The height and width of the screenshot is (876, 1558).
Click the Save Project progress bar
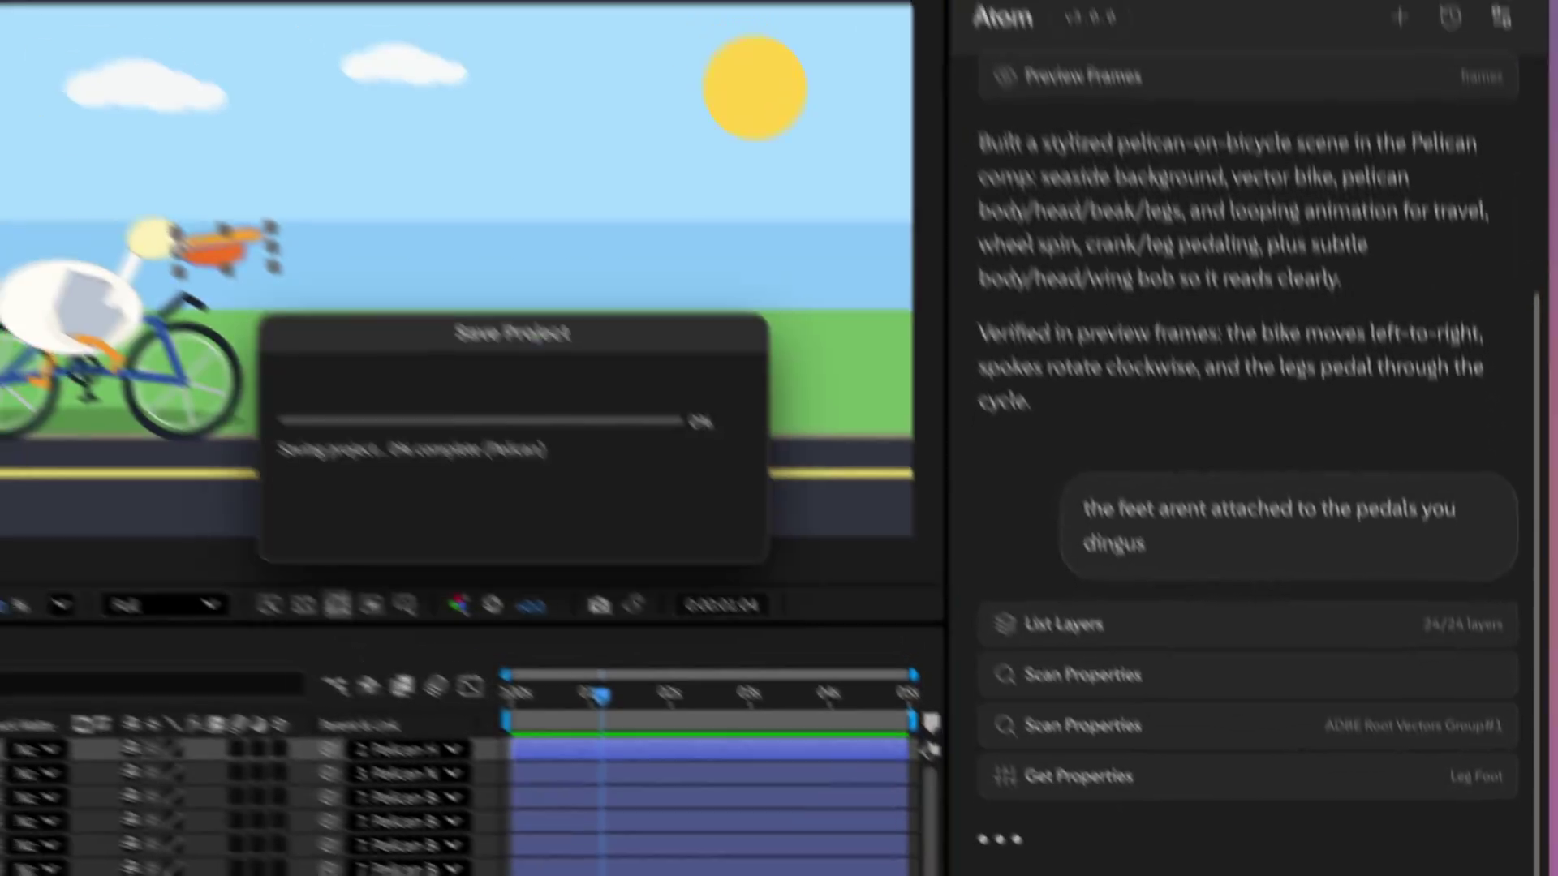(x=480, y=420)
